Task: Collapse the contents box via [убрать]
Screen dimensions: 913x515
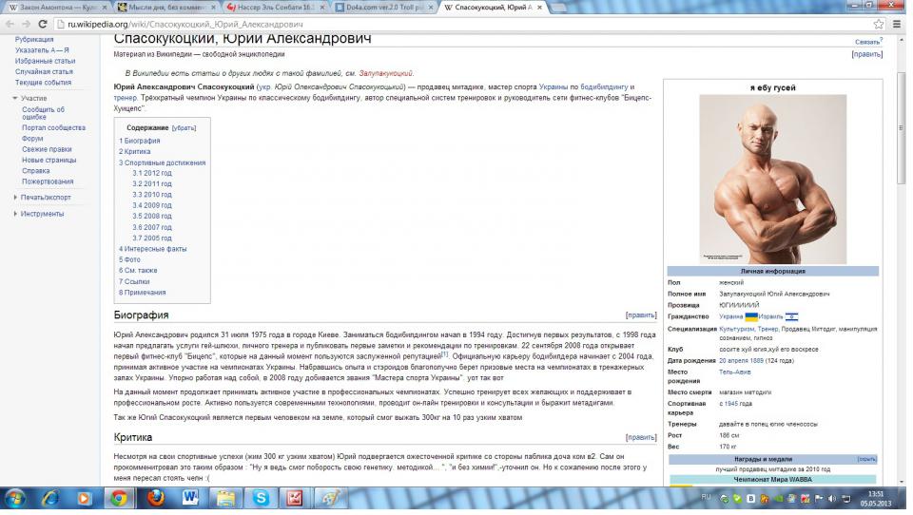Action: pos(184,127)
